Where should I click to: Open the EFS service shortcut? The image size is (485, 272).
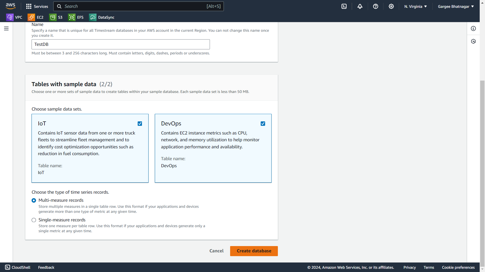click(76, 17)
